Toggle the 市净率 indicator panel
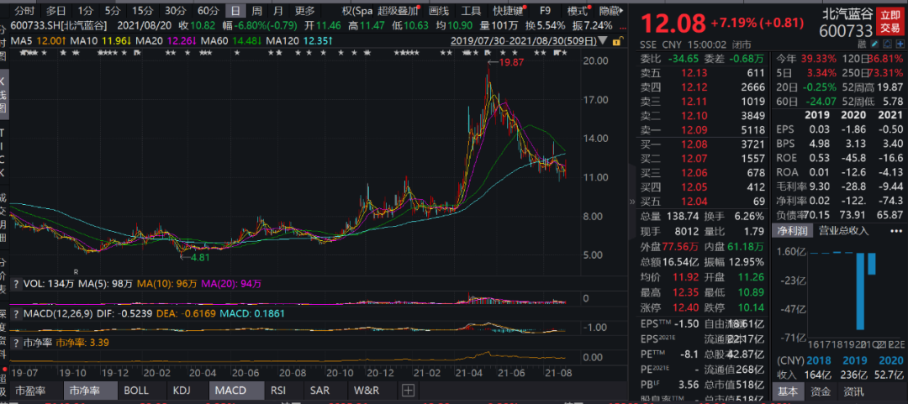The image size is (908, 404). pos(84,391)
